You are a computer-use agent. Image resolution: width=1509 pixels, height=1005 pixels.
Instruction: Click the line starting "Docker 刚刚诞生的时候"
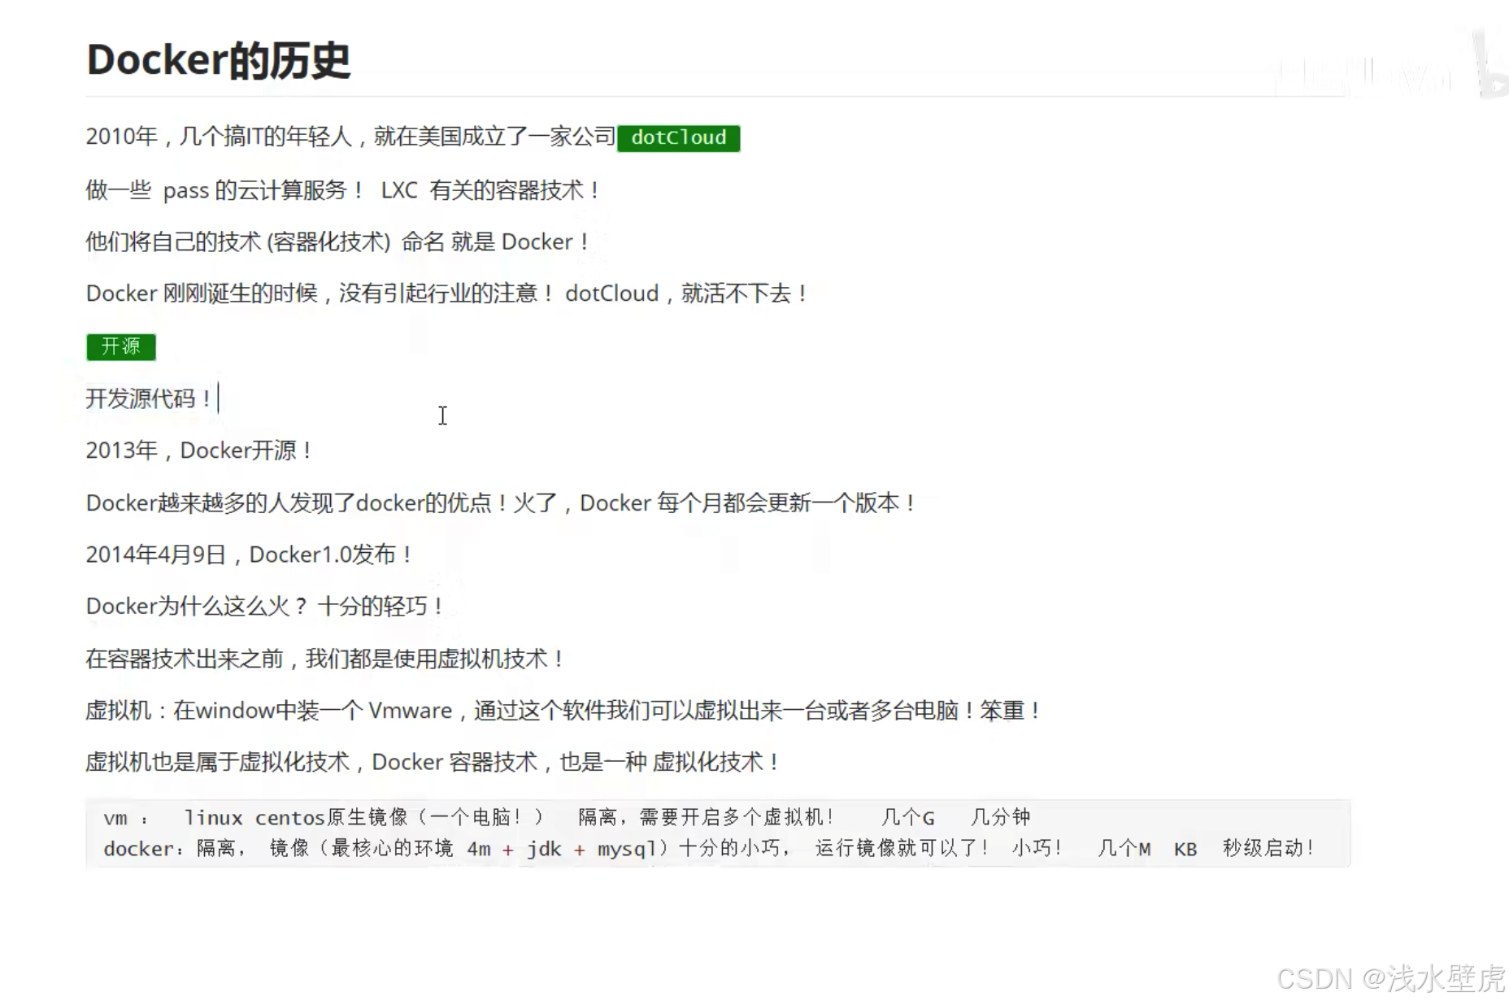[446, 294]
